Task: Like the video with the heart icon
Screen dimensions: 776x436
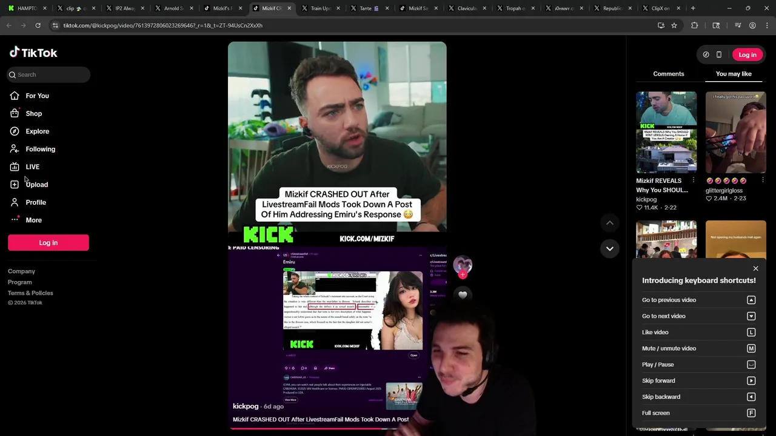Action: pyautogui.click(x=463, y=295)
